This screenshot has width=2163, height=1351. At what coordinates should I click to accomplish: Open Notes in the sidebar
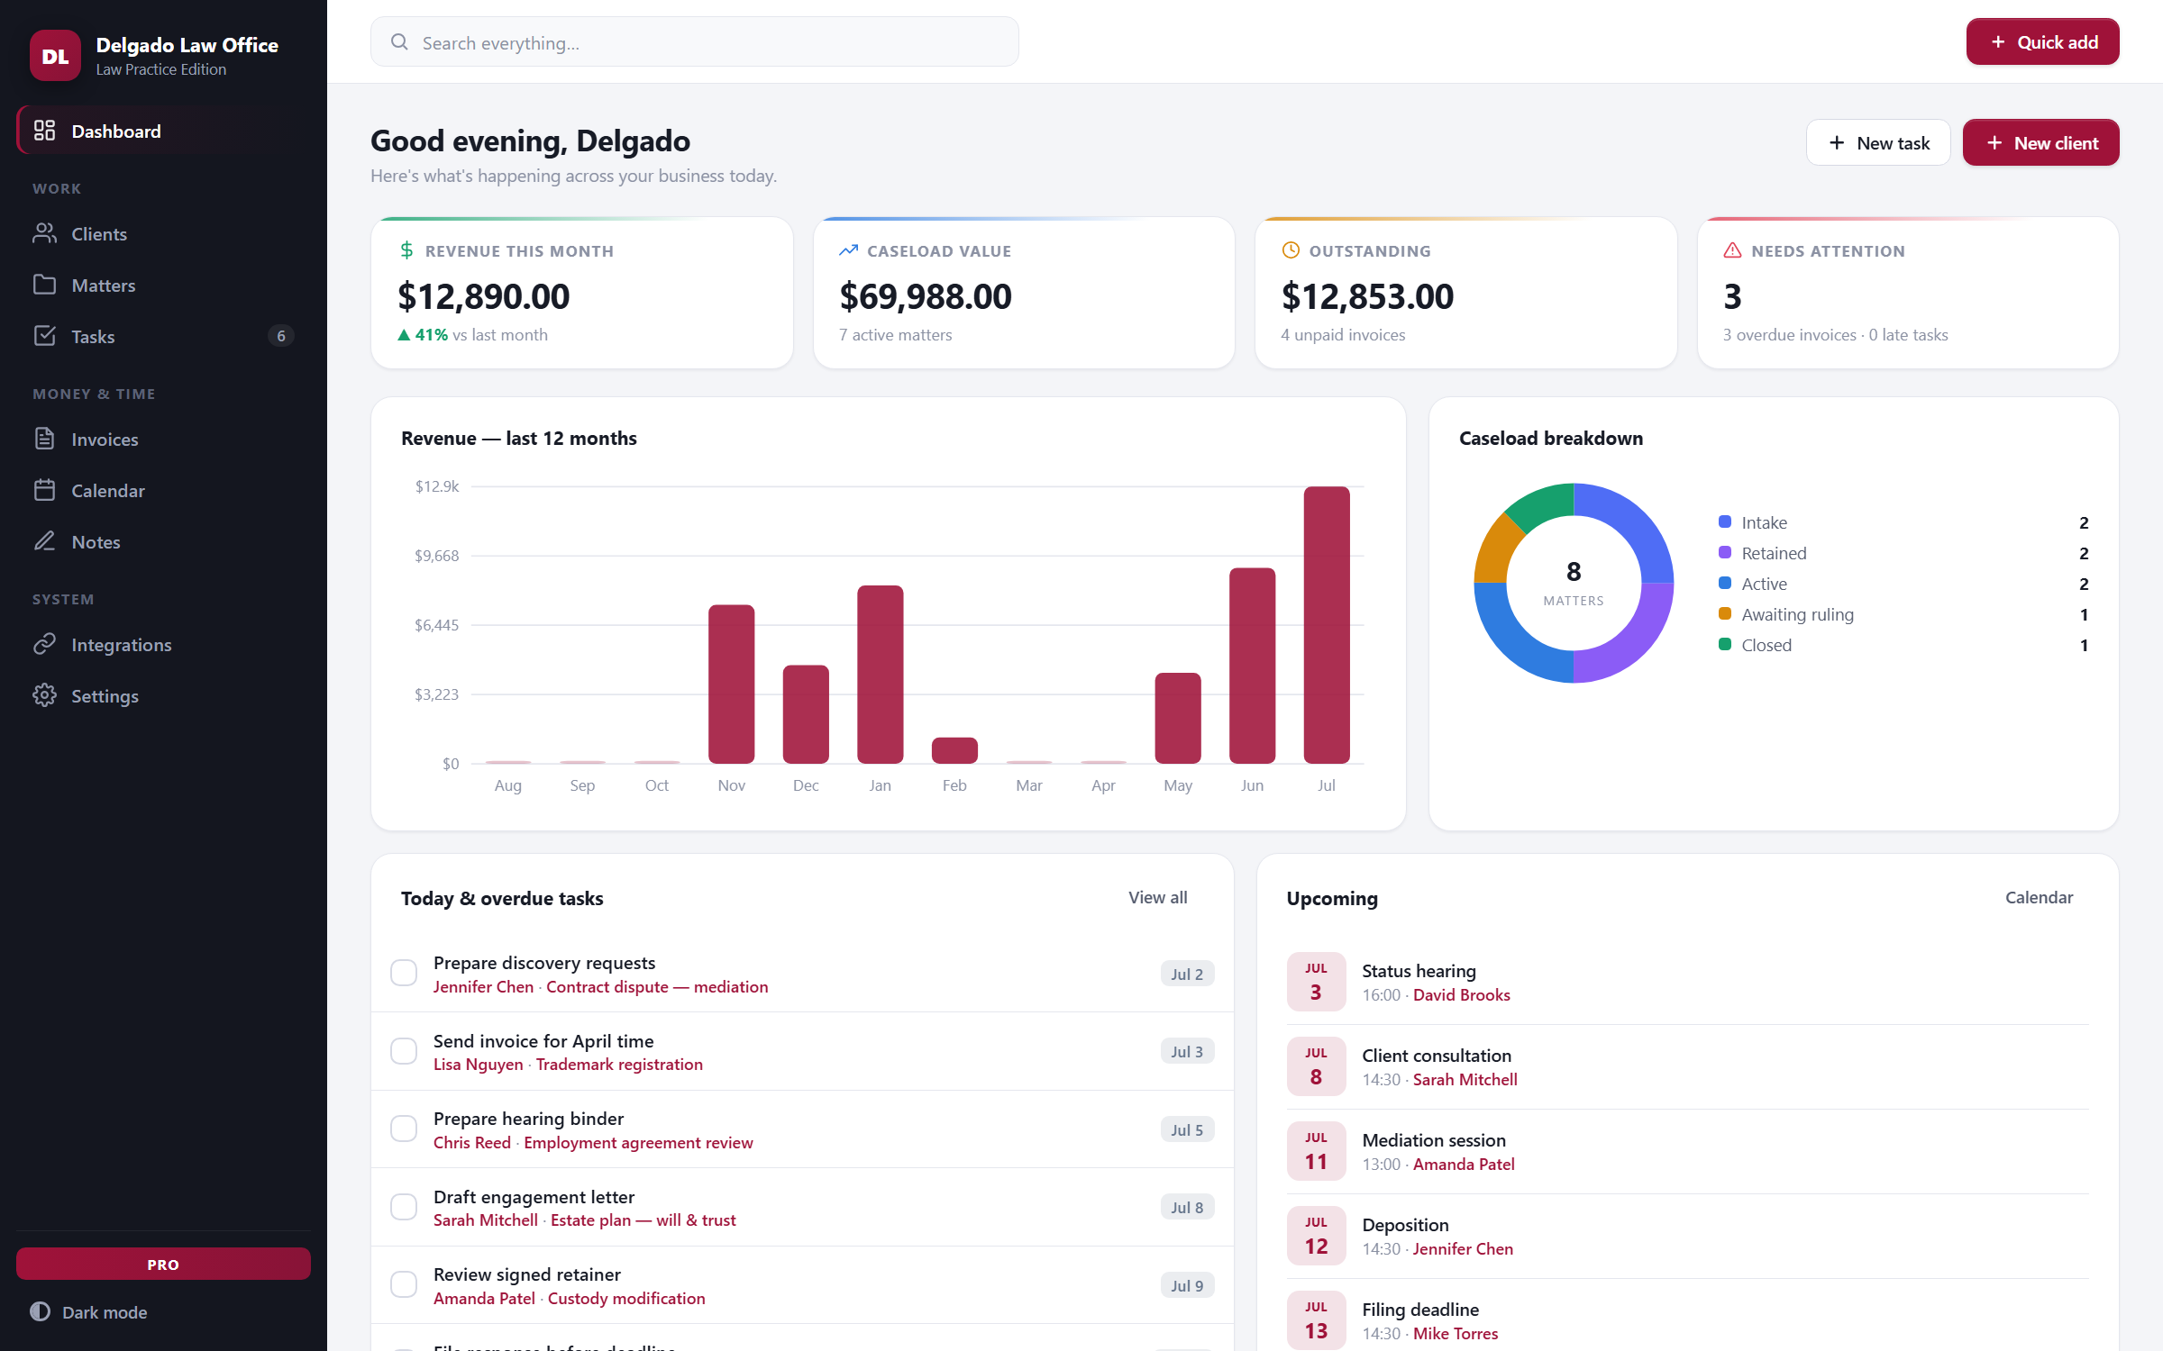pos(163,541)
